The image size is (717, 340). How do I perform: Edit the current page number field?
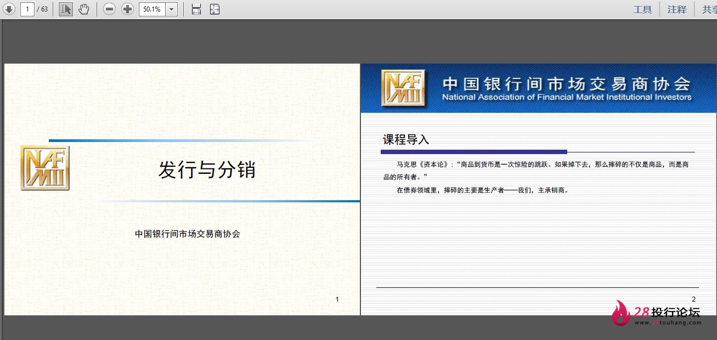[27, 9]
